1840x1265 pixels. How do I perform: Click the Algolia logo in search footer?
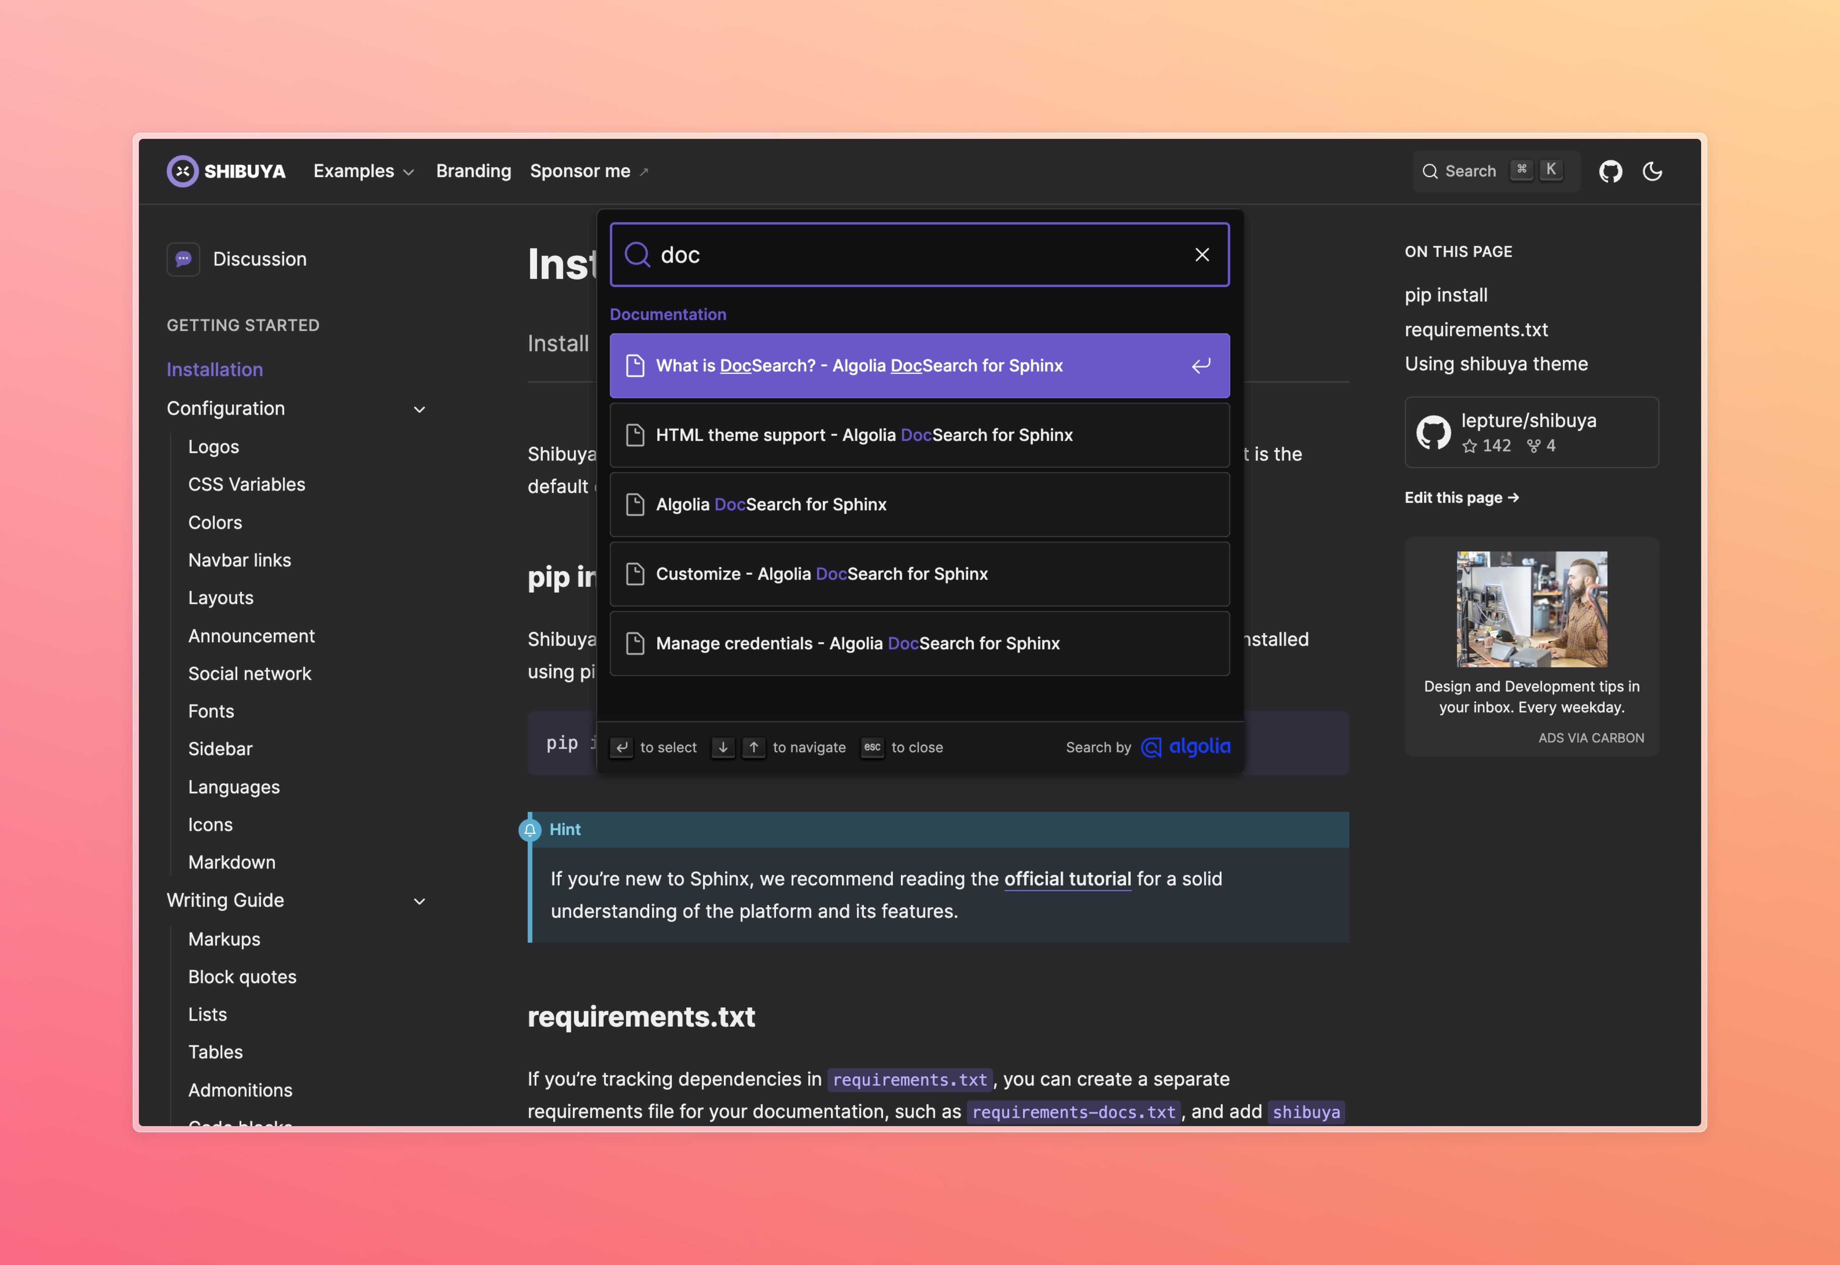pyautogui.click(x=1185, y=747)
